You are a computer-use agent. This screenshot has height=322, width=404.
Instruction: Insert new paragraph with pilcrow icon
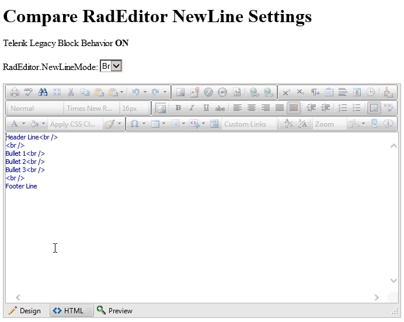point(315,92)
